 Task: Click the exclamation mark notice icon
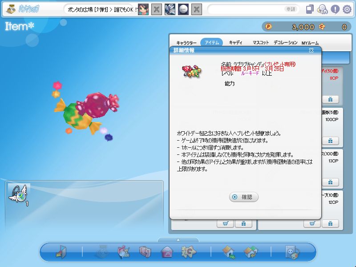pyautogui.click(x=335, y=9)
